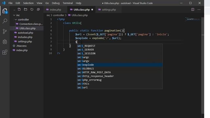Click the VS Code logo icon

click(x=4, y=3)
